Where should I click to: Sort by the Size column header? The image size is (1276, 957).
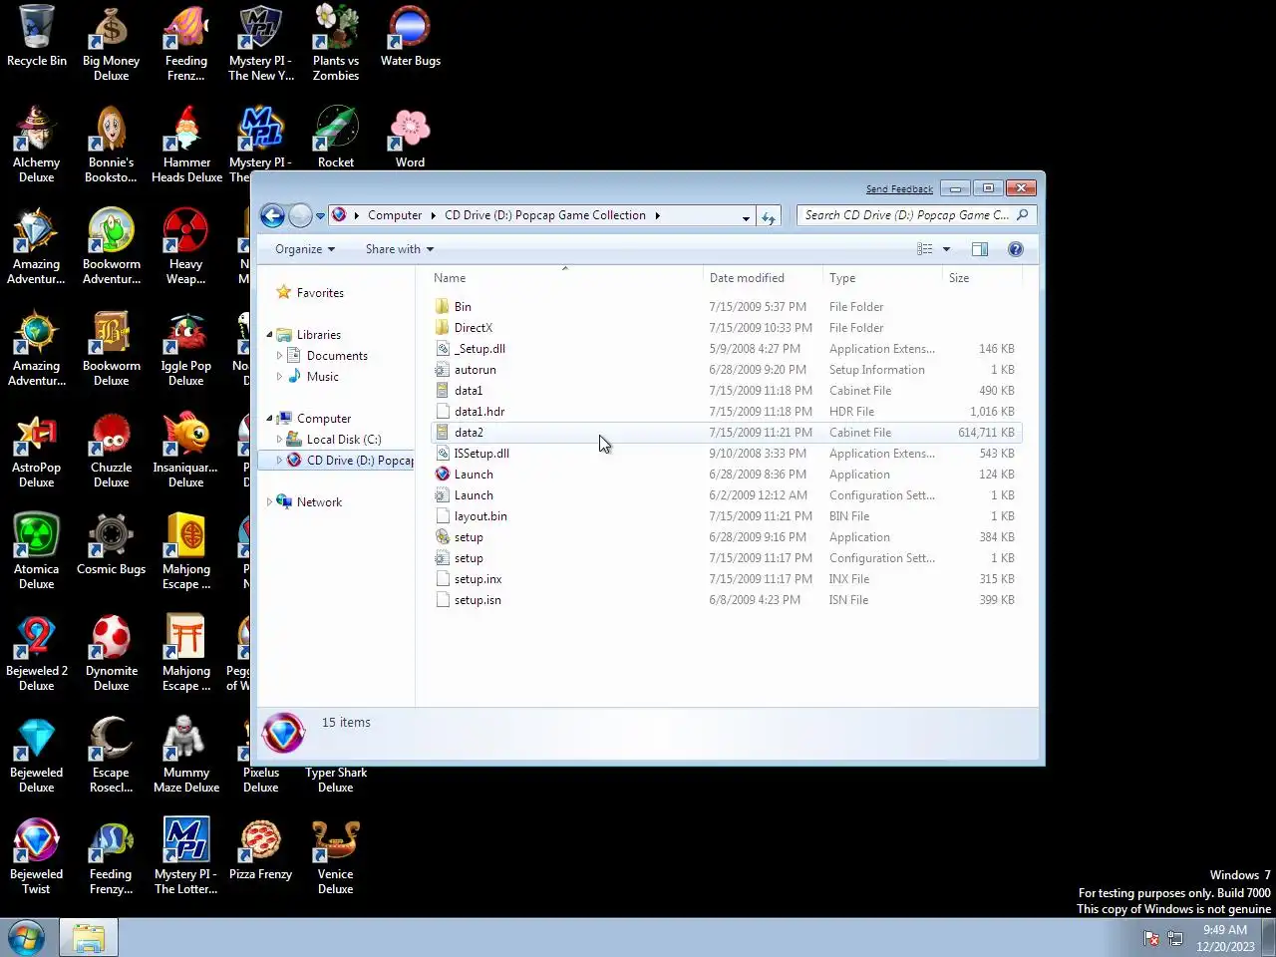click(x=981, y=278)
